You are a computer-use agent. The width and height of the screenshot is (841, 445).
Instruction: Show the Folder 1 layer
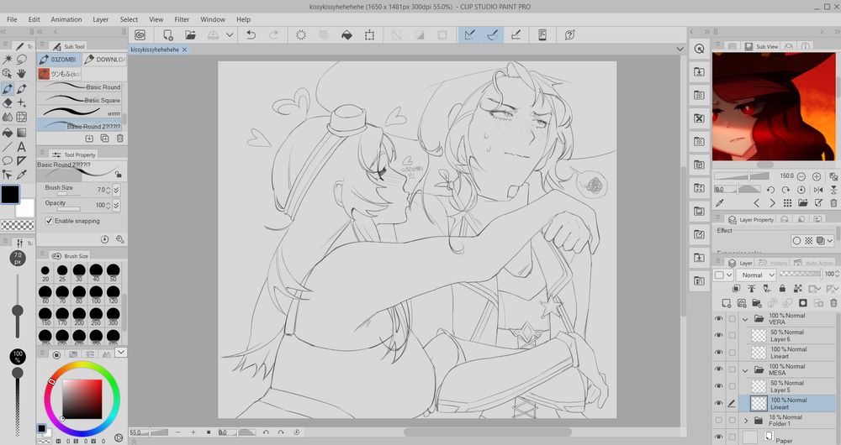pyautogui.click(x=719, y=421)
